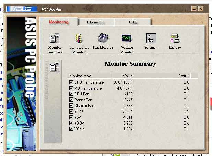Screen dimensions: 212x156
Task: Minimize the PC Probe window
Action: [194, 9]
